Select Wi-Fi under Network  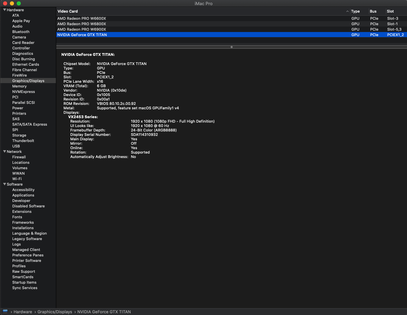17,179
